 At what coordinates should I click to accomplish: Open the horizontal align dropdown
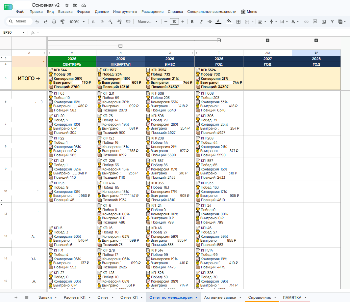point(262,21)
